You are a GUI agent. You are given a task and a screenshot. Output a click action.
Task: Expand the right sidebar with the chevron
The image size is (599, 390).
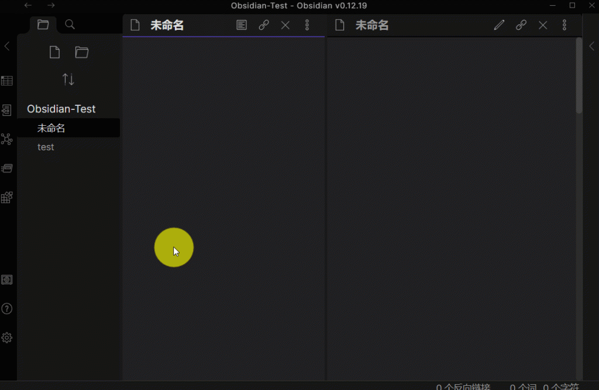(592, 46)
